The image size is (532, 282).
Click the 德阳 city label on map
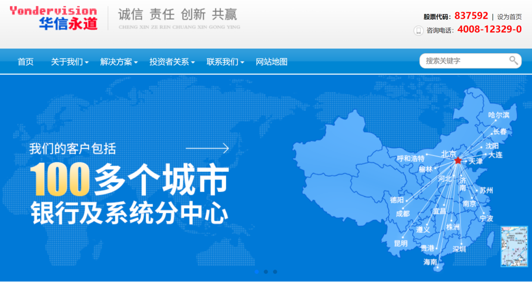[397, 200]
